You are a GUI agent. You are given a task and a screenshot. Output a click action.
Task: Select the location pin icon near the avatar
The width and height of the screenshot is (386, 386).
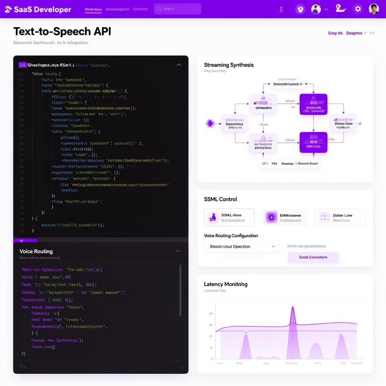[340, 8]
